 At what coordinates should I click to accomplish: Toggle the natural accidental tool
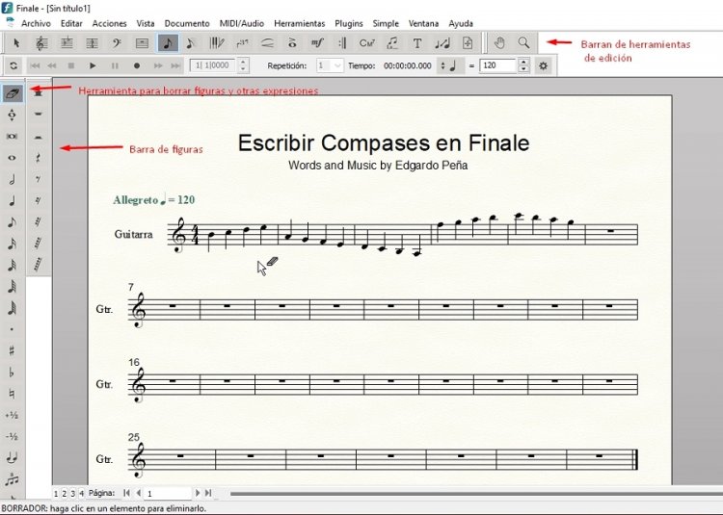click(13, 394)
